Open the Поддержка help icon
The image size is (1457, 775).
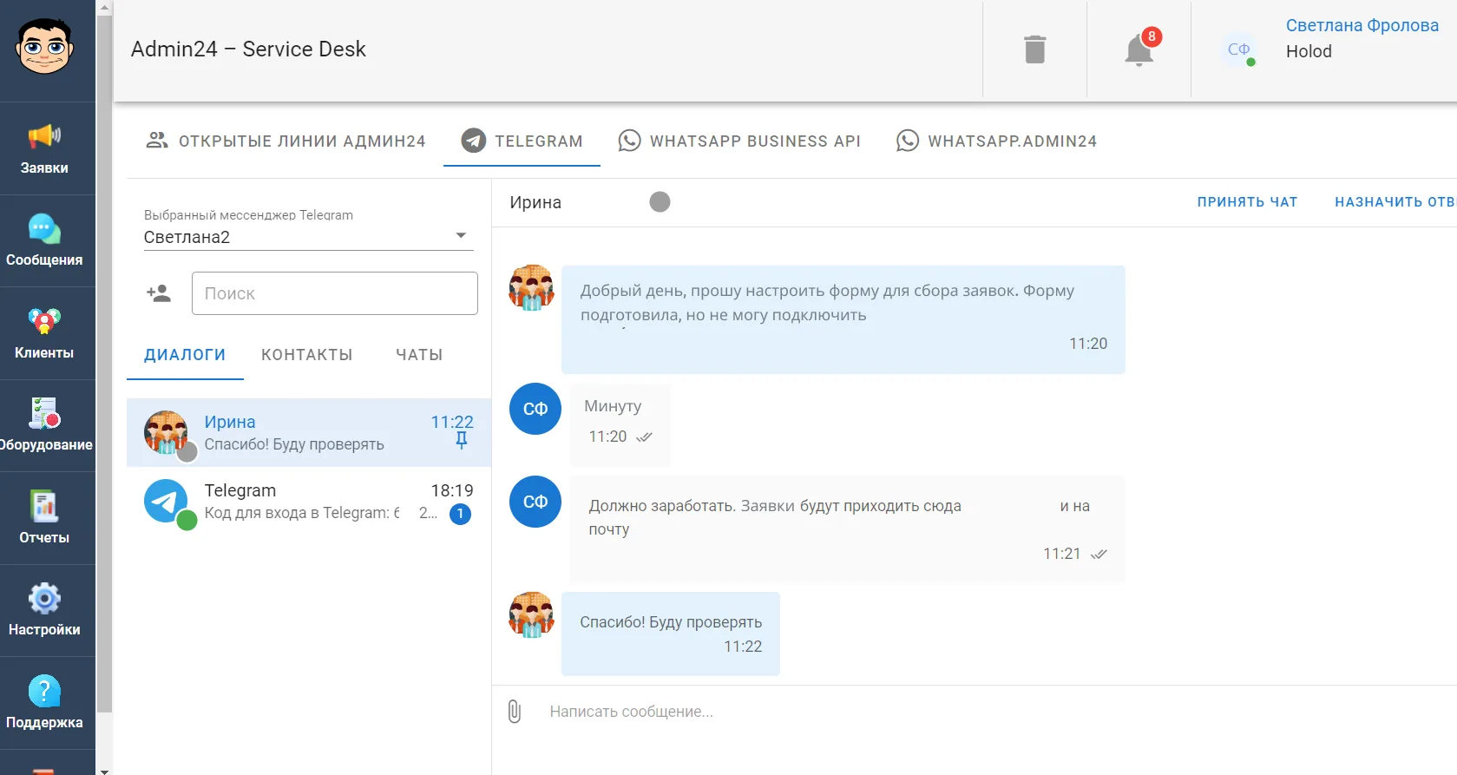coord(44,703)
